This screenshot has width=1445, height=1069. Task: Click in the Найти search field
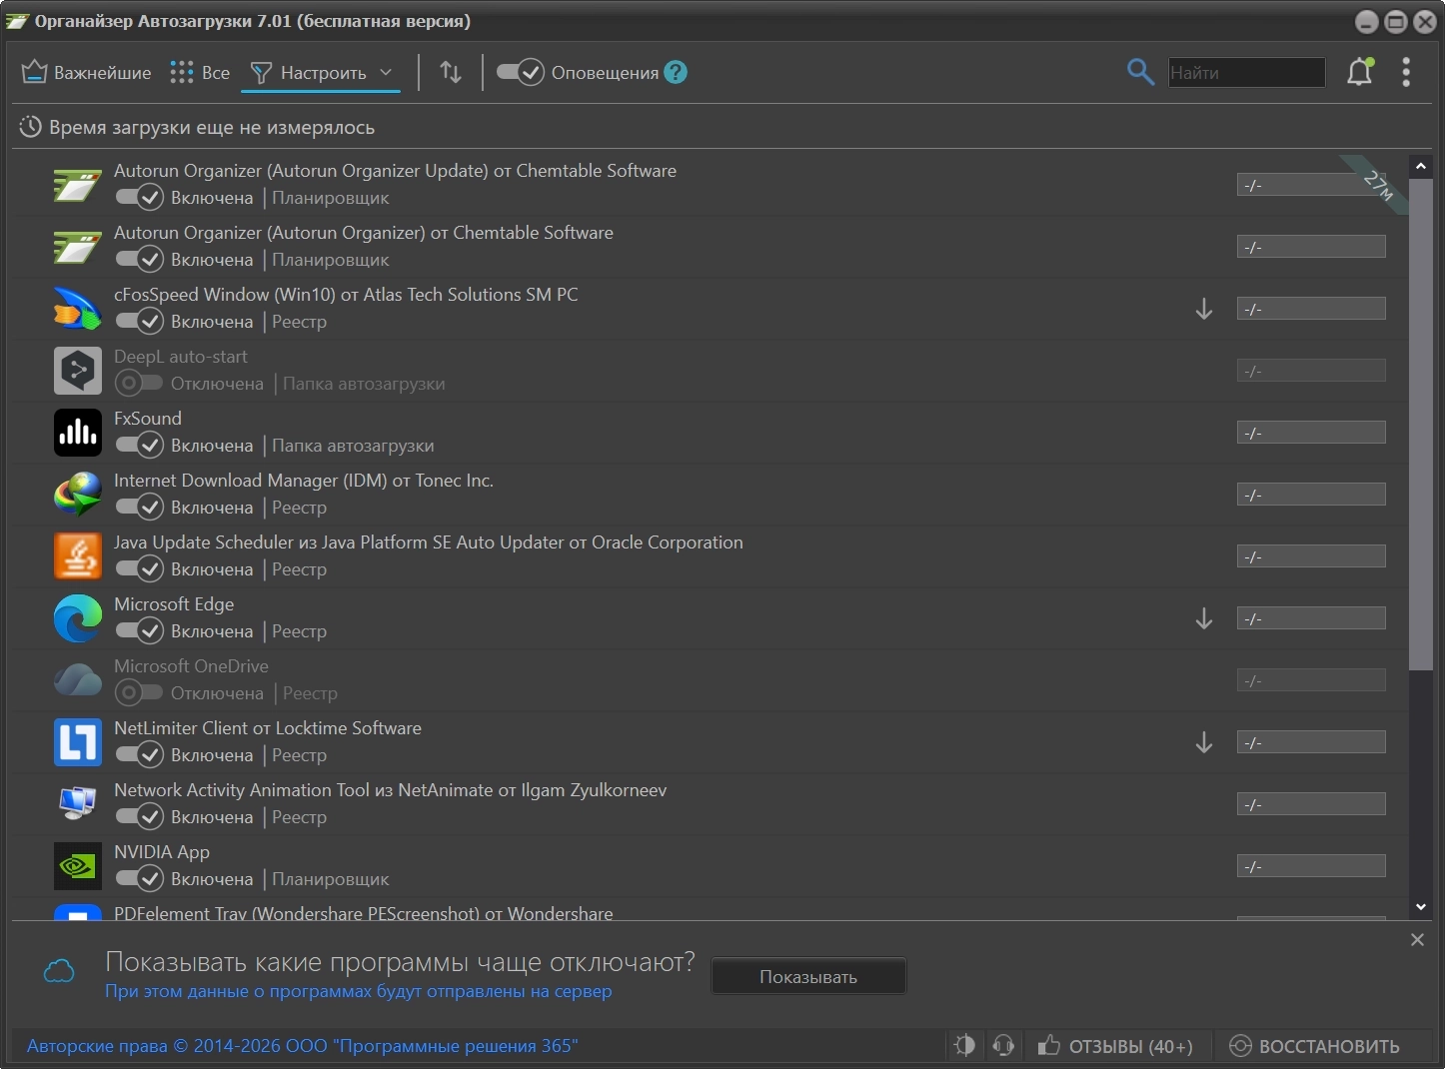pyautogui.click(x=1246, y=72)
